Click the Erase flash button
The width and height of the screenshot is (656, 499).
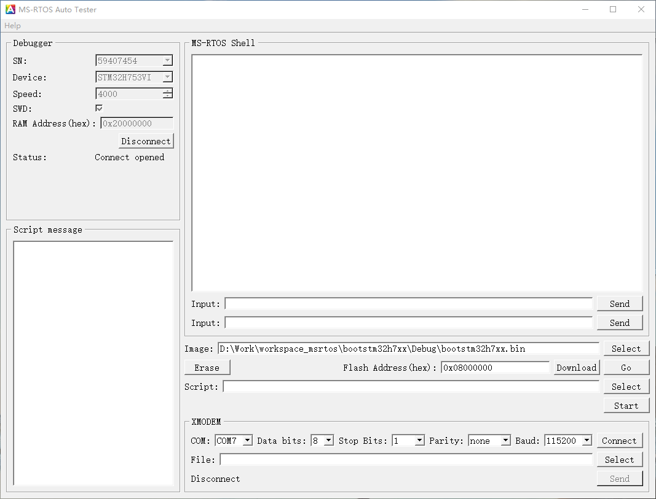point(207,368)
